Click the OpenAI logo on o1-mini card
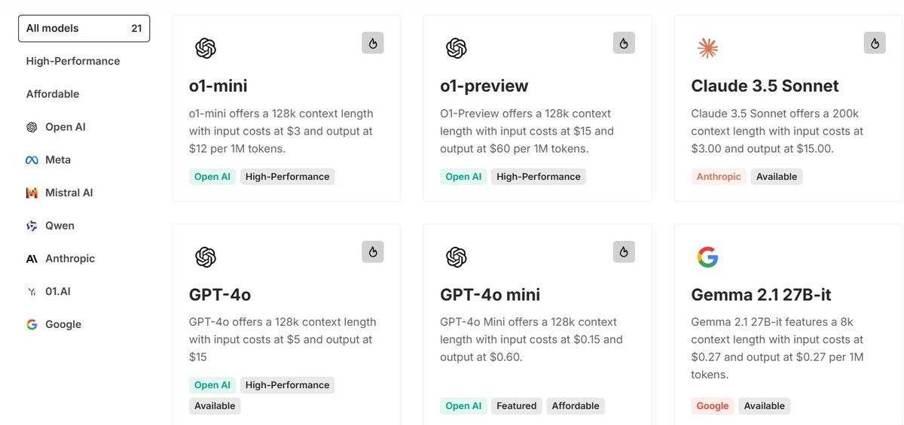Image resolution: width=904 pixels, height=425 pixels. (x=206, y=48)
